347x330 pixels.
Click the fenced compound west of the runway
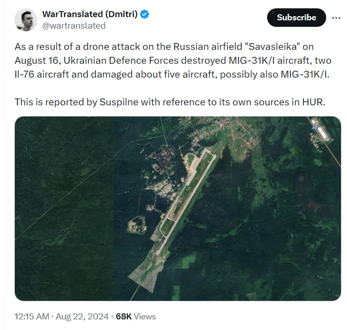[x=137, y=225]
